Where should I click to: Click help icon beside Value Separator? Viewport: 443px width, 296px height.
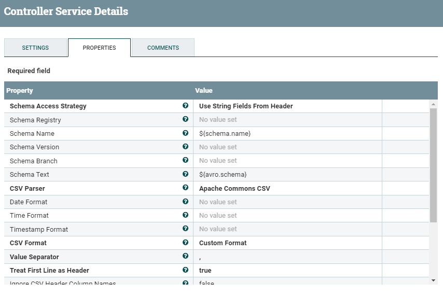[x=185, y=256]
